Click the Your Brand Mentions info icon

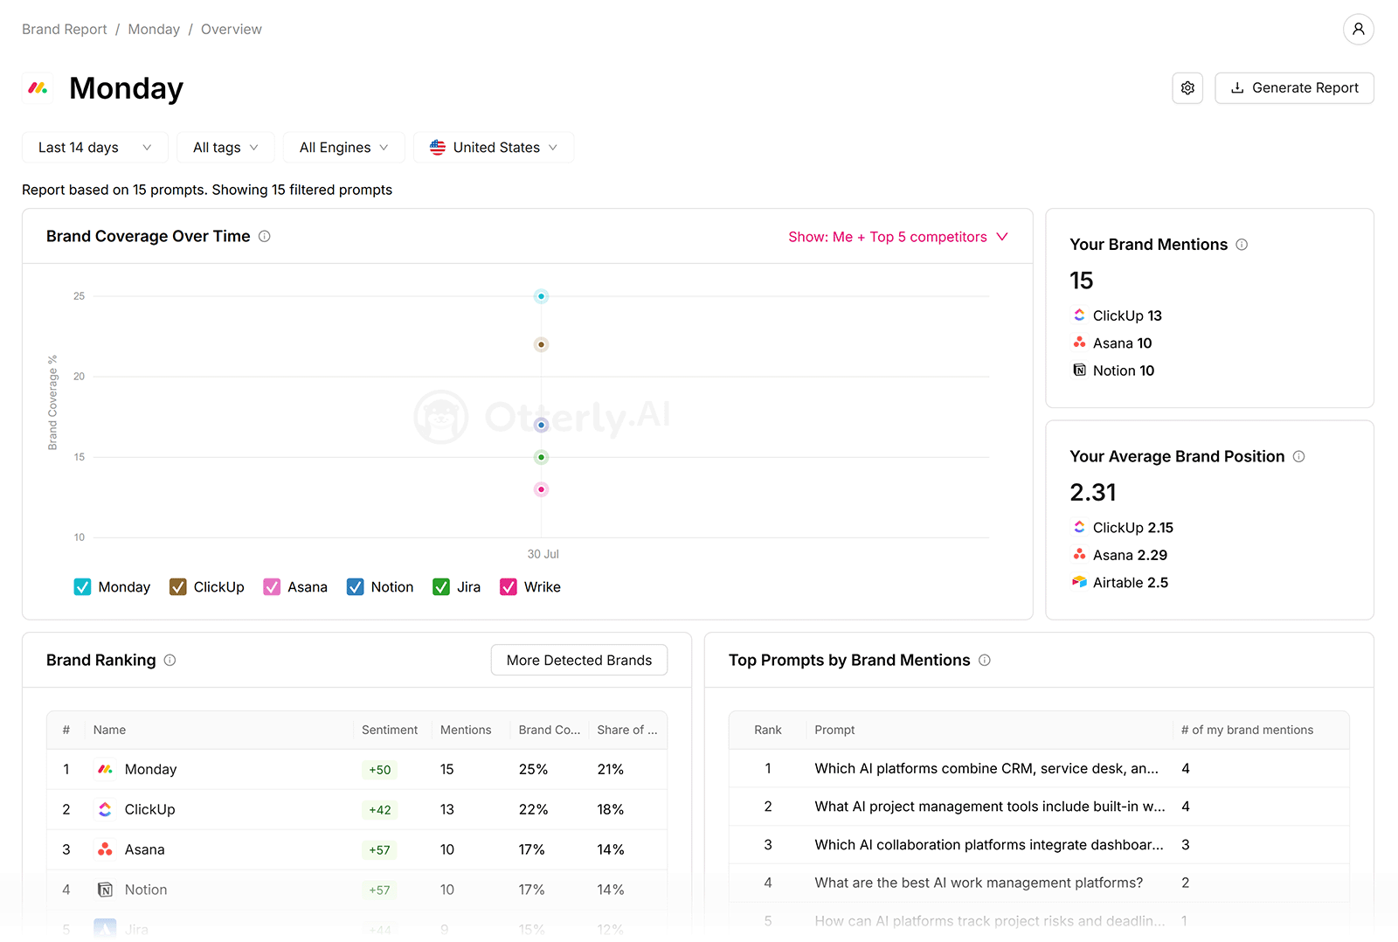1242,245
